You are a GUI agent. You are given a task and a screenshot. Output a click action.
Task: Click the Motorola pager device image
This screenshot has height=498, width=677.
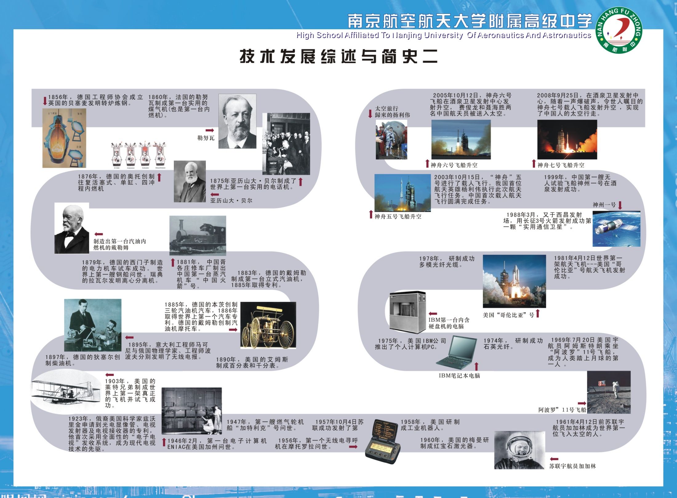[x=383, y=442]
